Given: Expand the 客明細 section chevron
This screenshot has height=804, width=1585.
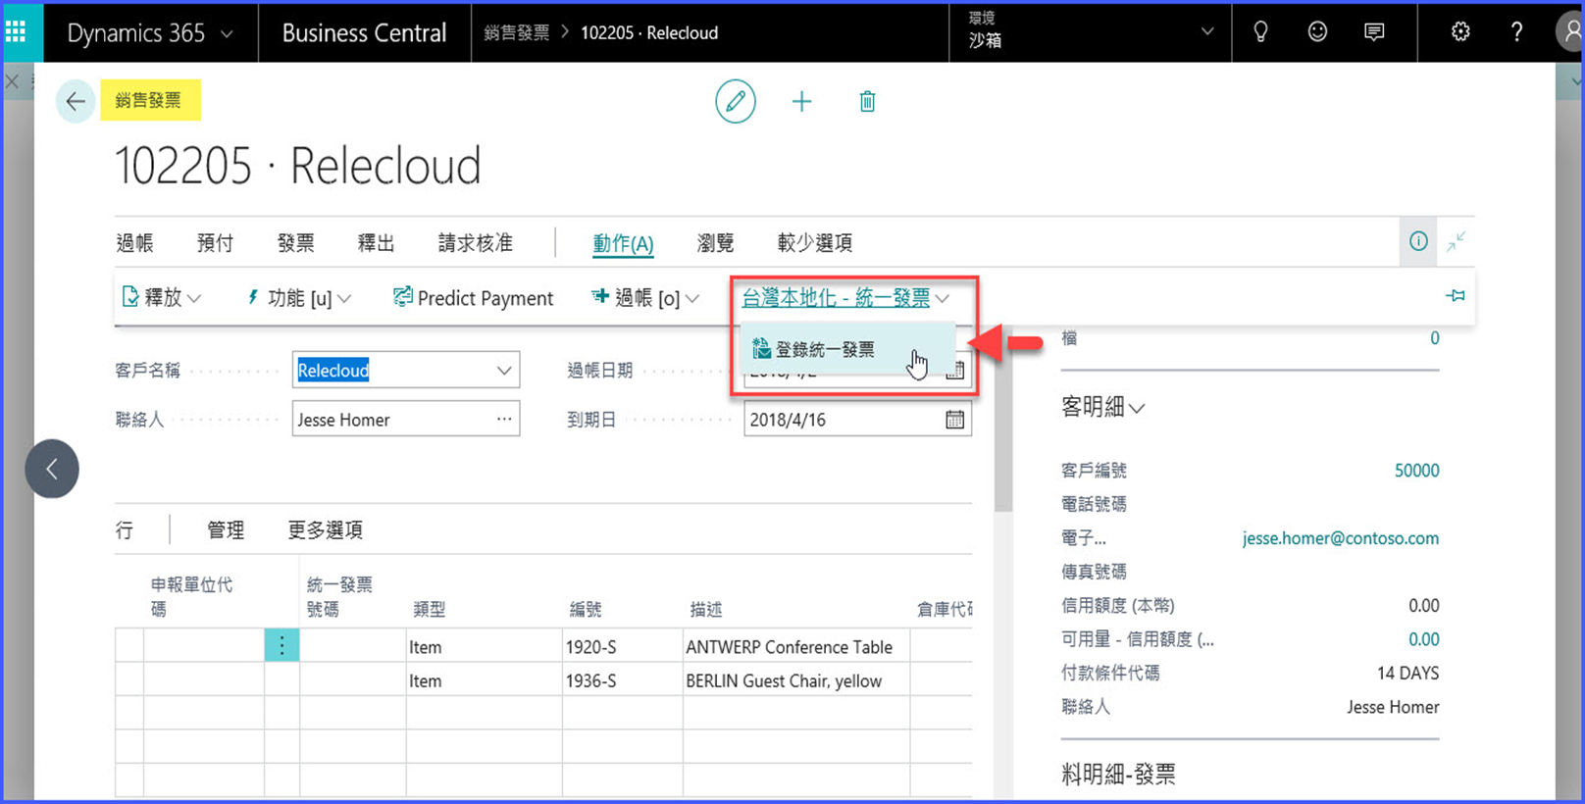Looking at the screenshot, I should coord(1137,408).
